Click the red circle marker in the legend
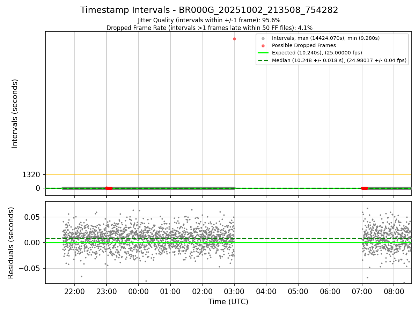This screenshot has height=314, width=419. (263, 46)
